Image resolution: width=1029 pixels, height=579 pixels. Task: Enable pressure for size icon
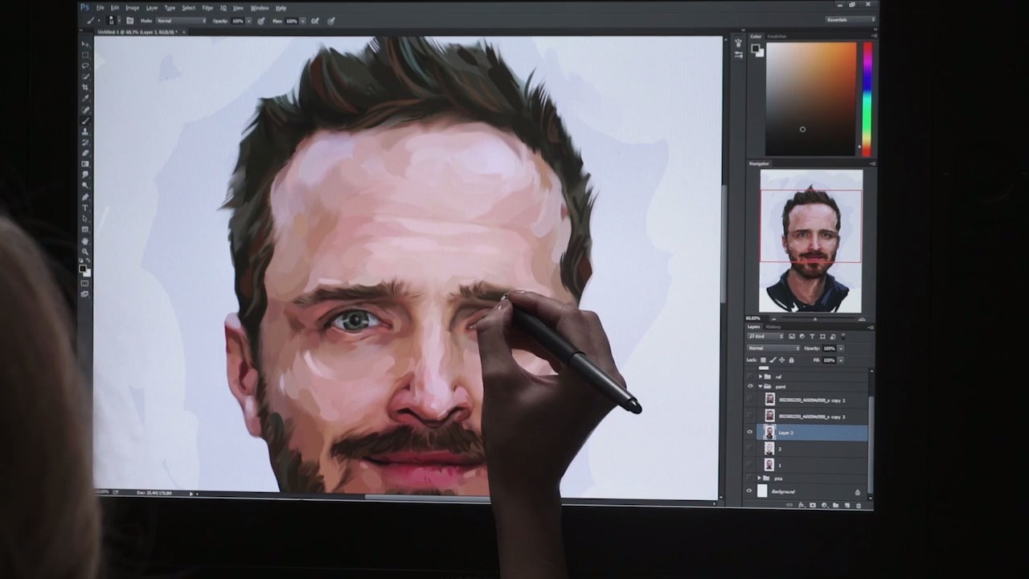(x=330, y=20)
